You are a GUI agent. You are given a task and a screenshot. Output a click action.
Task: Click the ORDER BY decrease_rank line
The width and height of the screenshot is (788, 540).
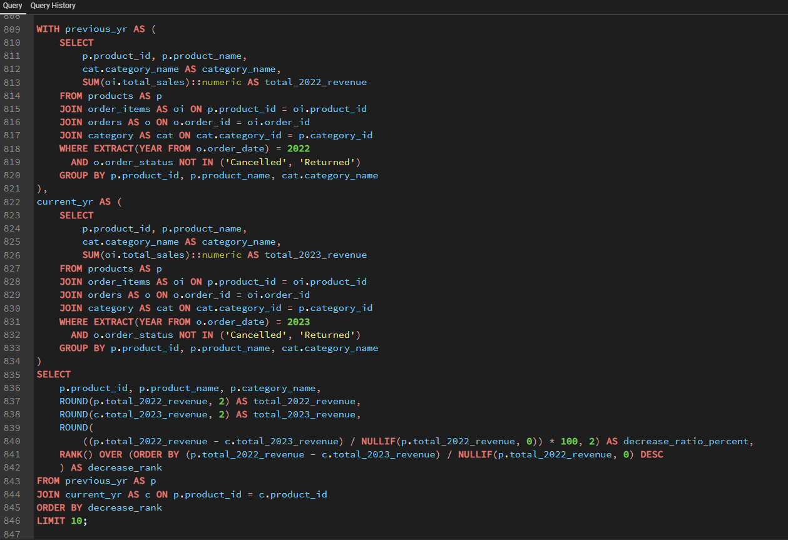click(99, 507)
